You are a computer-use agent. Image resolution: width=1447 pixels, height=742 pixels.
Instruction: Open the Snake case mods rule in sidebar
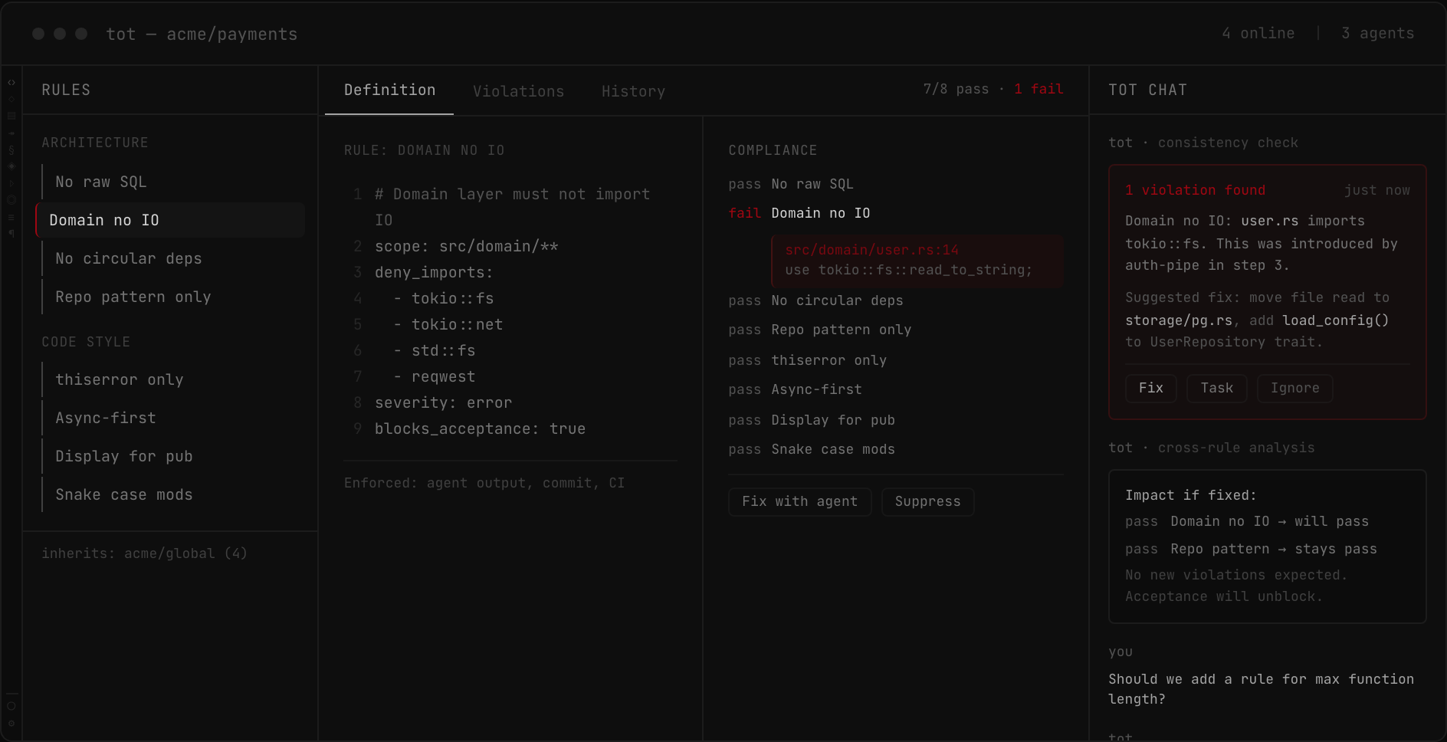click(x=173, y=494)
